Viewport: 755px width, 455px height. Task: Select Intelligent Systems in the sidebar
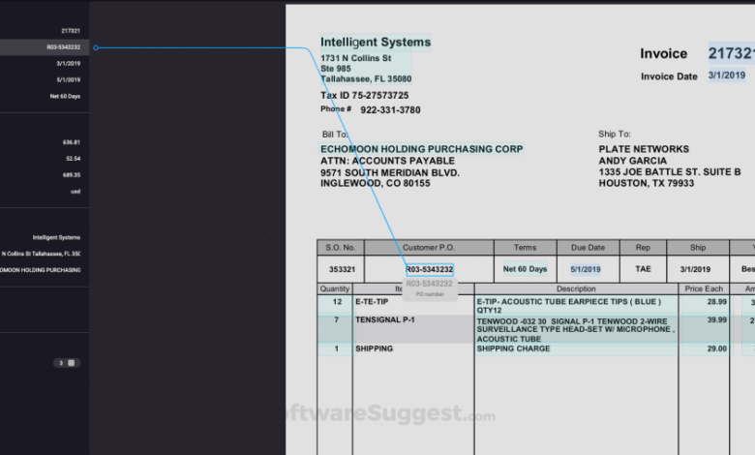coord(56,237)
